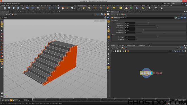The width and height of the screenshot is (187, 105).
Task: Adjust the Stairs Length slider
Action: tap(161, 28)
